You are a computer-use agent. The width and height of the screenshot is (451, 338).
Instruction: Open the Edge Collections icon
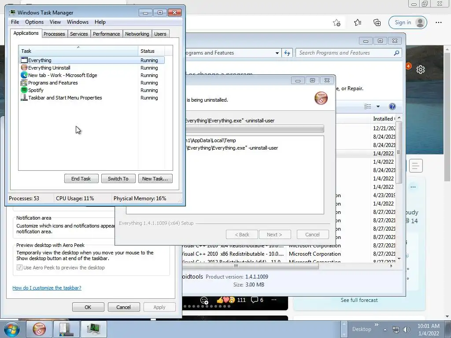[x=377, y=22]
